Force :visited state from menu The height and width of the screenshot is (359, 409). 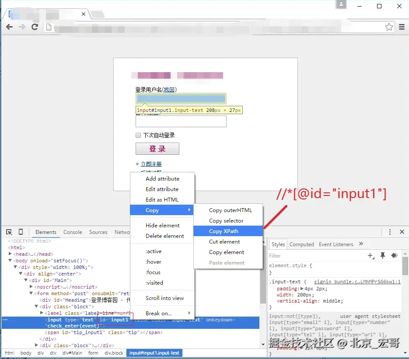click(162, 282)
